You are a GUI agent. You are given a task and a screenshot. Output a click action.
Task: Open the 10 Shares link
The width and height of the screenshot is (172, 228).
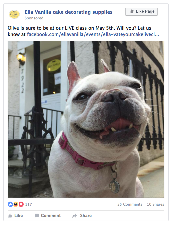[155, 204]
